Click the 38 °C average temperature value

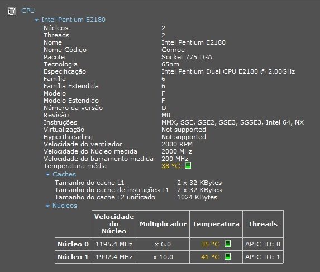(x=171, y=166)
